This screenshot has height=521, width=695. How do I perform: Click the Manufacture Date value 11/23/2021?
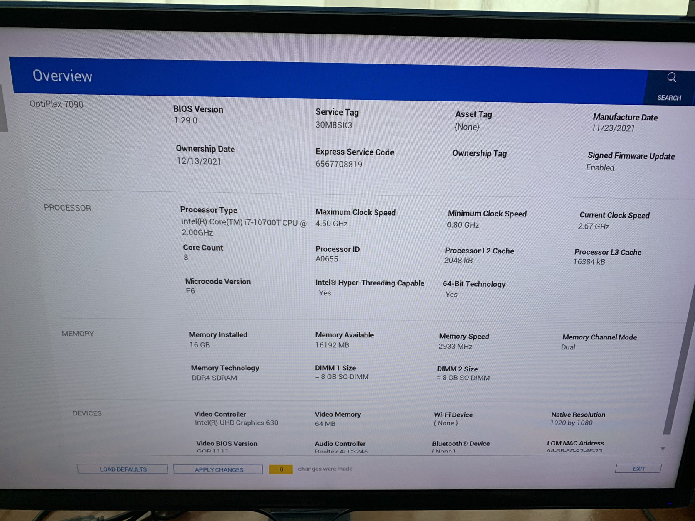tap(613, 128)
